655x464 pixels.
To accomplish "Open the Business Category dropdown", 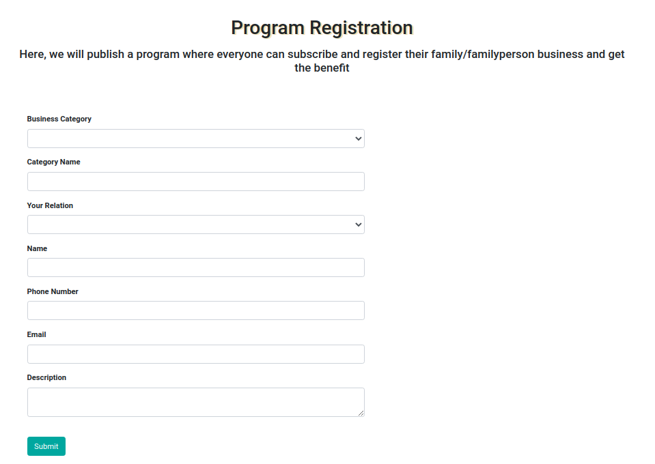I will [195, 139].
